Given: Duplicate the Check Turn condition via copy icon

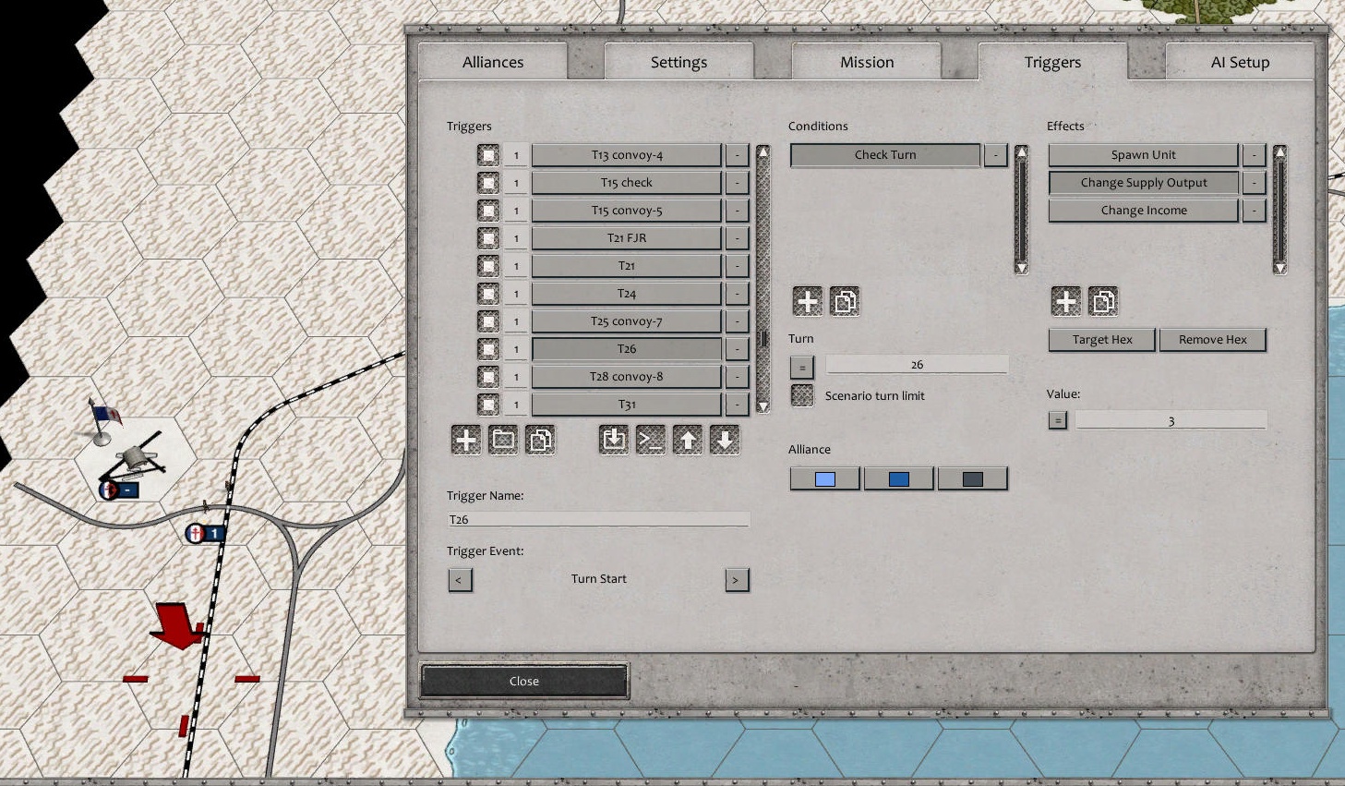Looking at the screenshot, I should point(845,301).
